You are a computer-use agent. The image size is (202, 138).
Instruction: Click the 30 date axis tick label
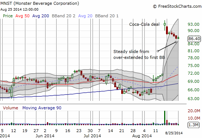point(90,131)
